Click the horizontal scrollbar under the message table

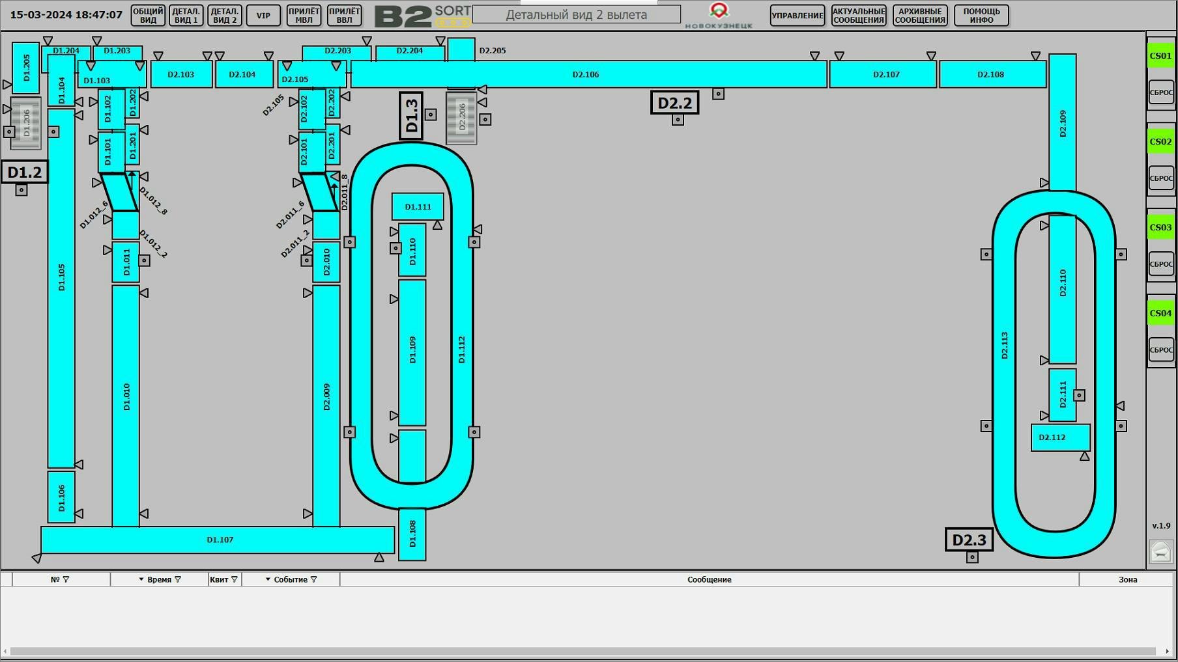(x=583, y=651)
